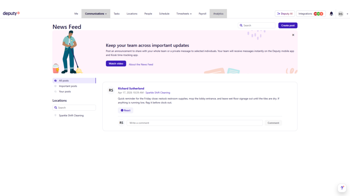Open the Timesheets dropdown menu
Viewport: 350px width, 196px height.
(184, 14)
